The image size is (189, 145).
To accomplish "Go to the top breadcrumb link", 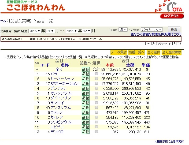I will point(3,21).
